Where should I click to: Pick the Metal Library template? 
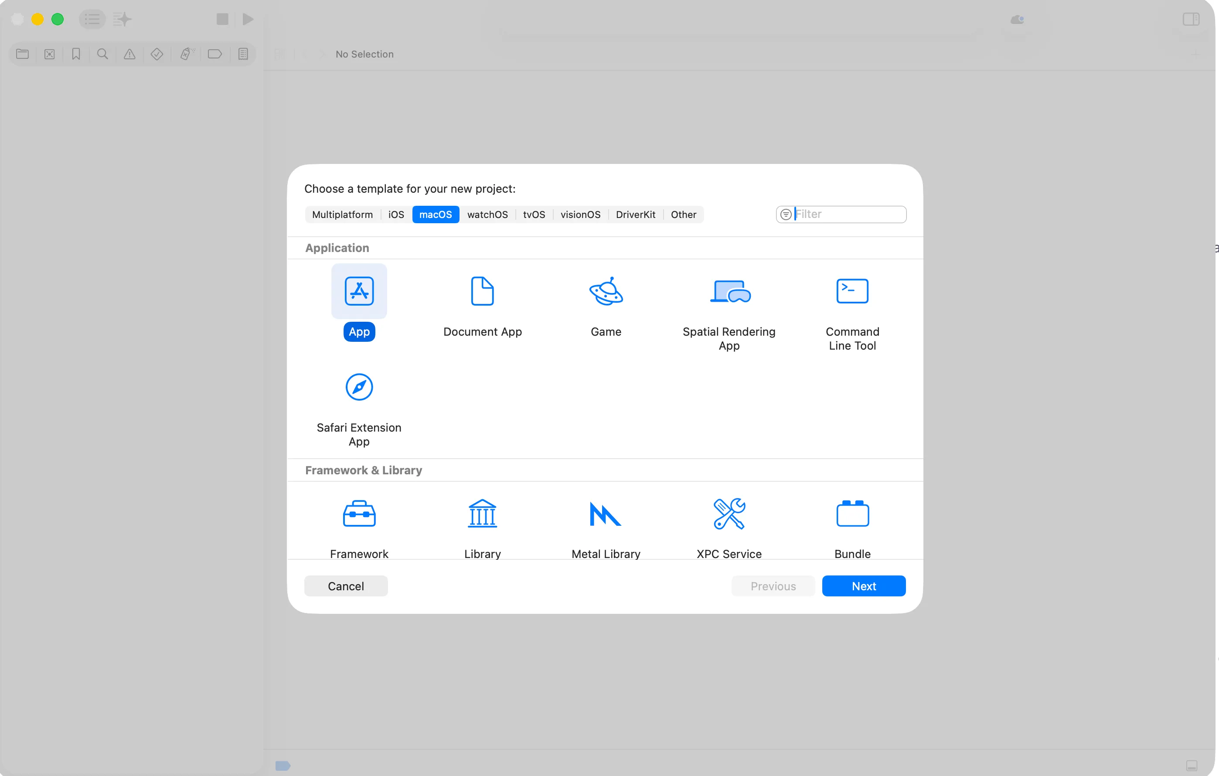point(606,514)
